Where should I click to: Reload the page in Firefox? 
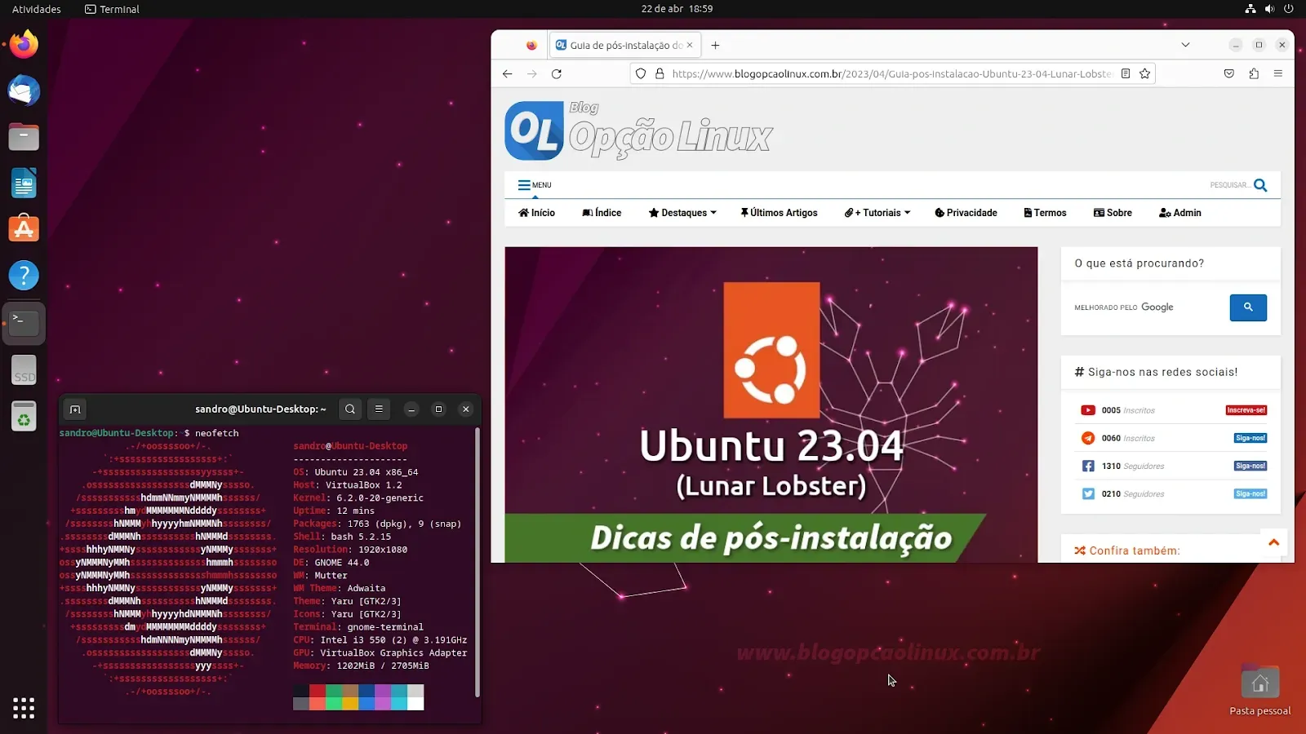pos(557,73)
